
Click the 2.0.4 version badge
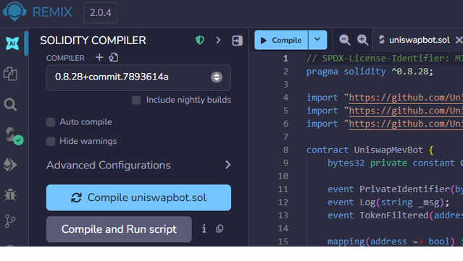(101, 13)
